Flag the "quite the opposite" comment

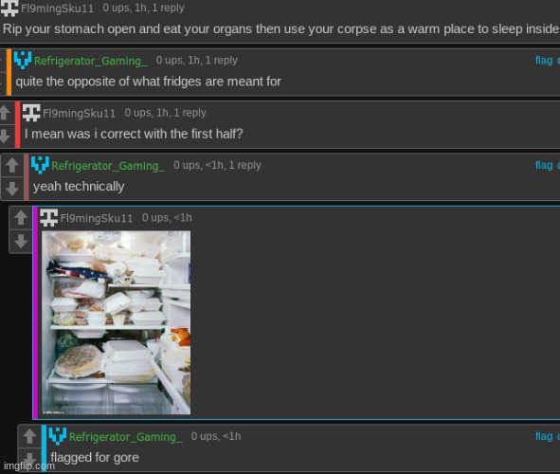544,61
